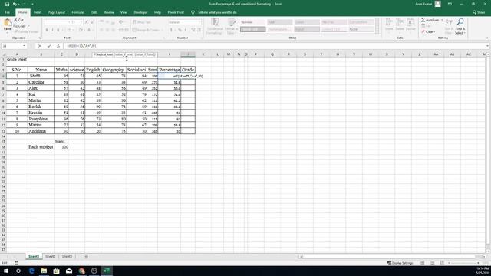Open Microsoft Store from the taskbar
Screen dimensions: 491x276
56,271
